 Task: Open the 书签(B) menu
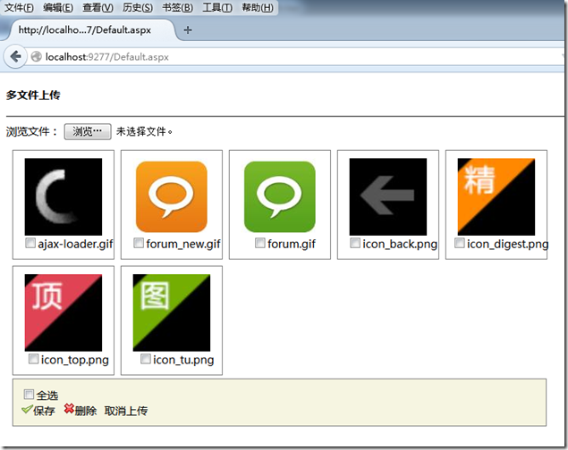[177, 8]
